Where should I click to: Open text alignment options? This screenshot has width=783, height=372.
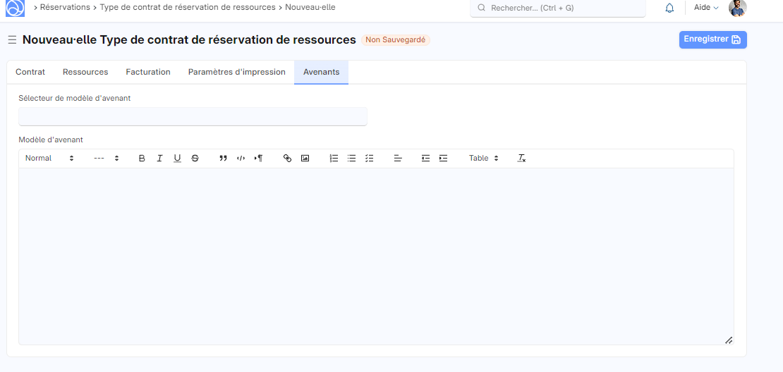[x=398, y=158]
